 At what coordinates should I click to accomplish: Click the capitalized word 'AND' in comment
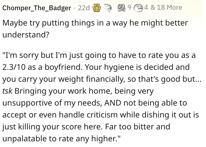click(113, 103)
